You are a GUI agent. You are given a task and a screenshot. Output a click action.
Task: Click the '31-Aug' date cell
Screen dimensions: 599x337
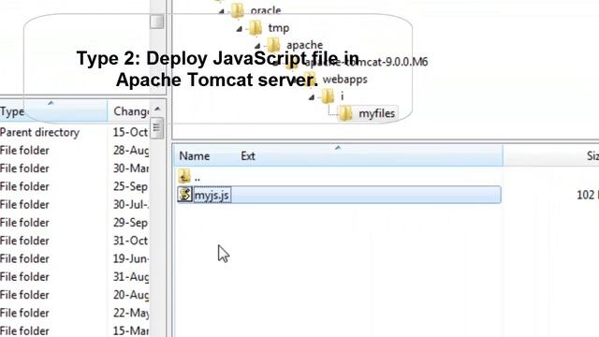pos(131,277)
